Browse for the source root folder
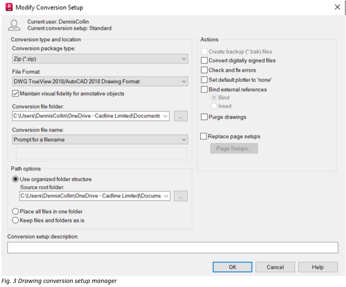Image resolution: width=346 pixels, height=287 pixels. (181, 196)
